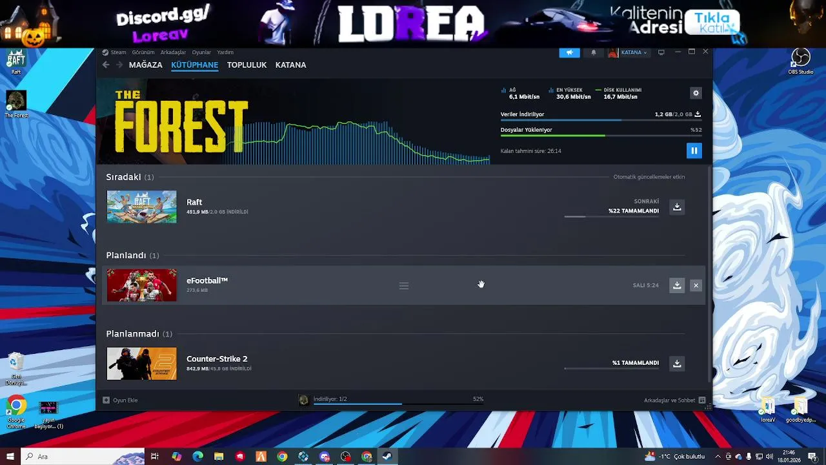Screen dimensions: 826x465
Task: Click '%1 TAMAMLANDI' on Counter-Strike 2 row
Action: (636, 363)
